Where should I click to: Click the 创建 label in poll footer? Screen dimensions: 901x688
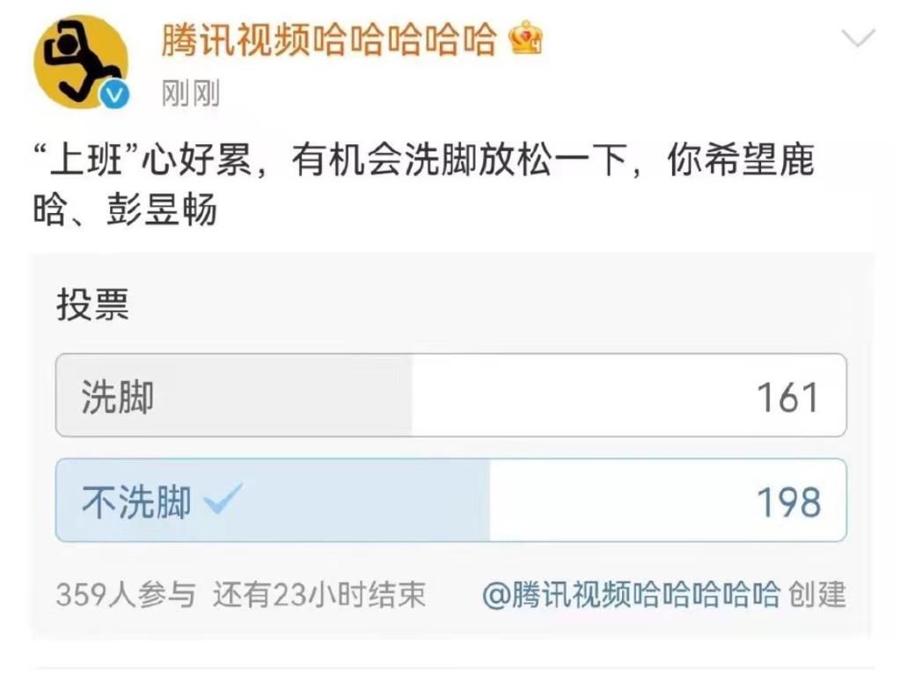point(817,595)
